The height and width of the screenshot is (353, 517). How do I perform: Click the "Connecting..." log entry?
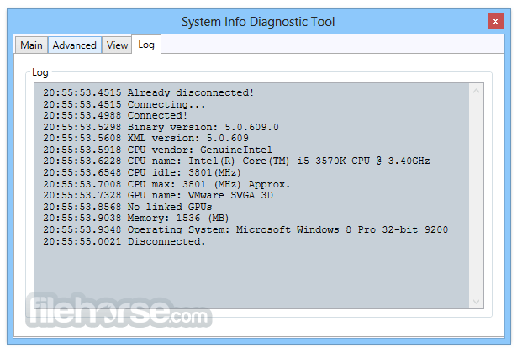124,104
